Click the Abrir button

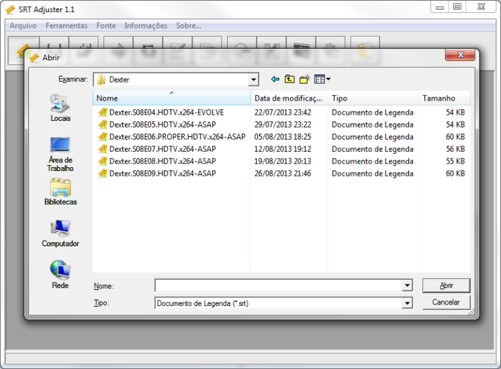pyautogui.click(x=446, y=285)
